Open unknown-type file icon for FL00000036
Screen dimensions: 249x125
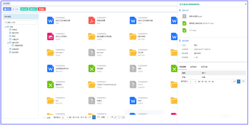click(133, 85)
